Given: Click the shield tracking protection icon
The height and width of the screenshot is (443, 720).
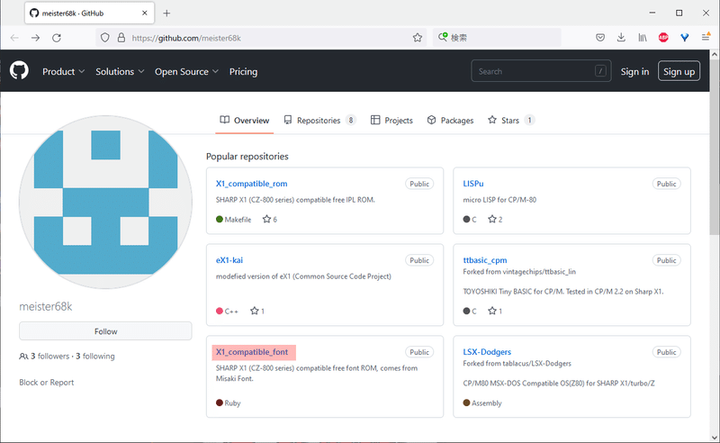Looking at the screenshot, I should 105,38.
